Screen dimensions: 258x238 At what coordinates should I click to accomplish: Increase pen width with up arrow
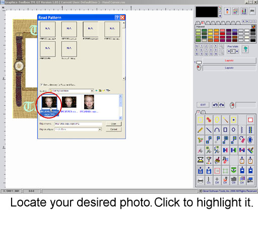click(237, 51)
